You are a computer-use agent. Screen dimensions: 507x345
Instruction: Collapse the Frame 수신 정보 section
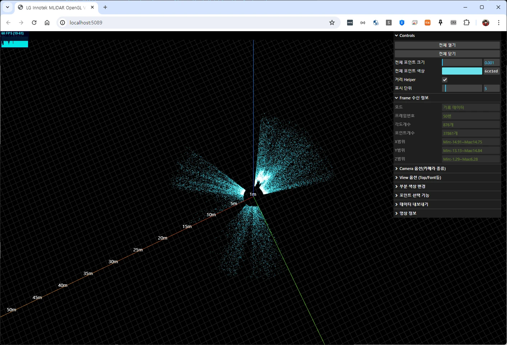click(447, 98)
